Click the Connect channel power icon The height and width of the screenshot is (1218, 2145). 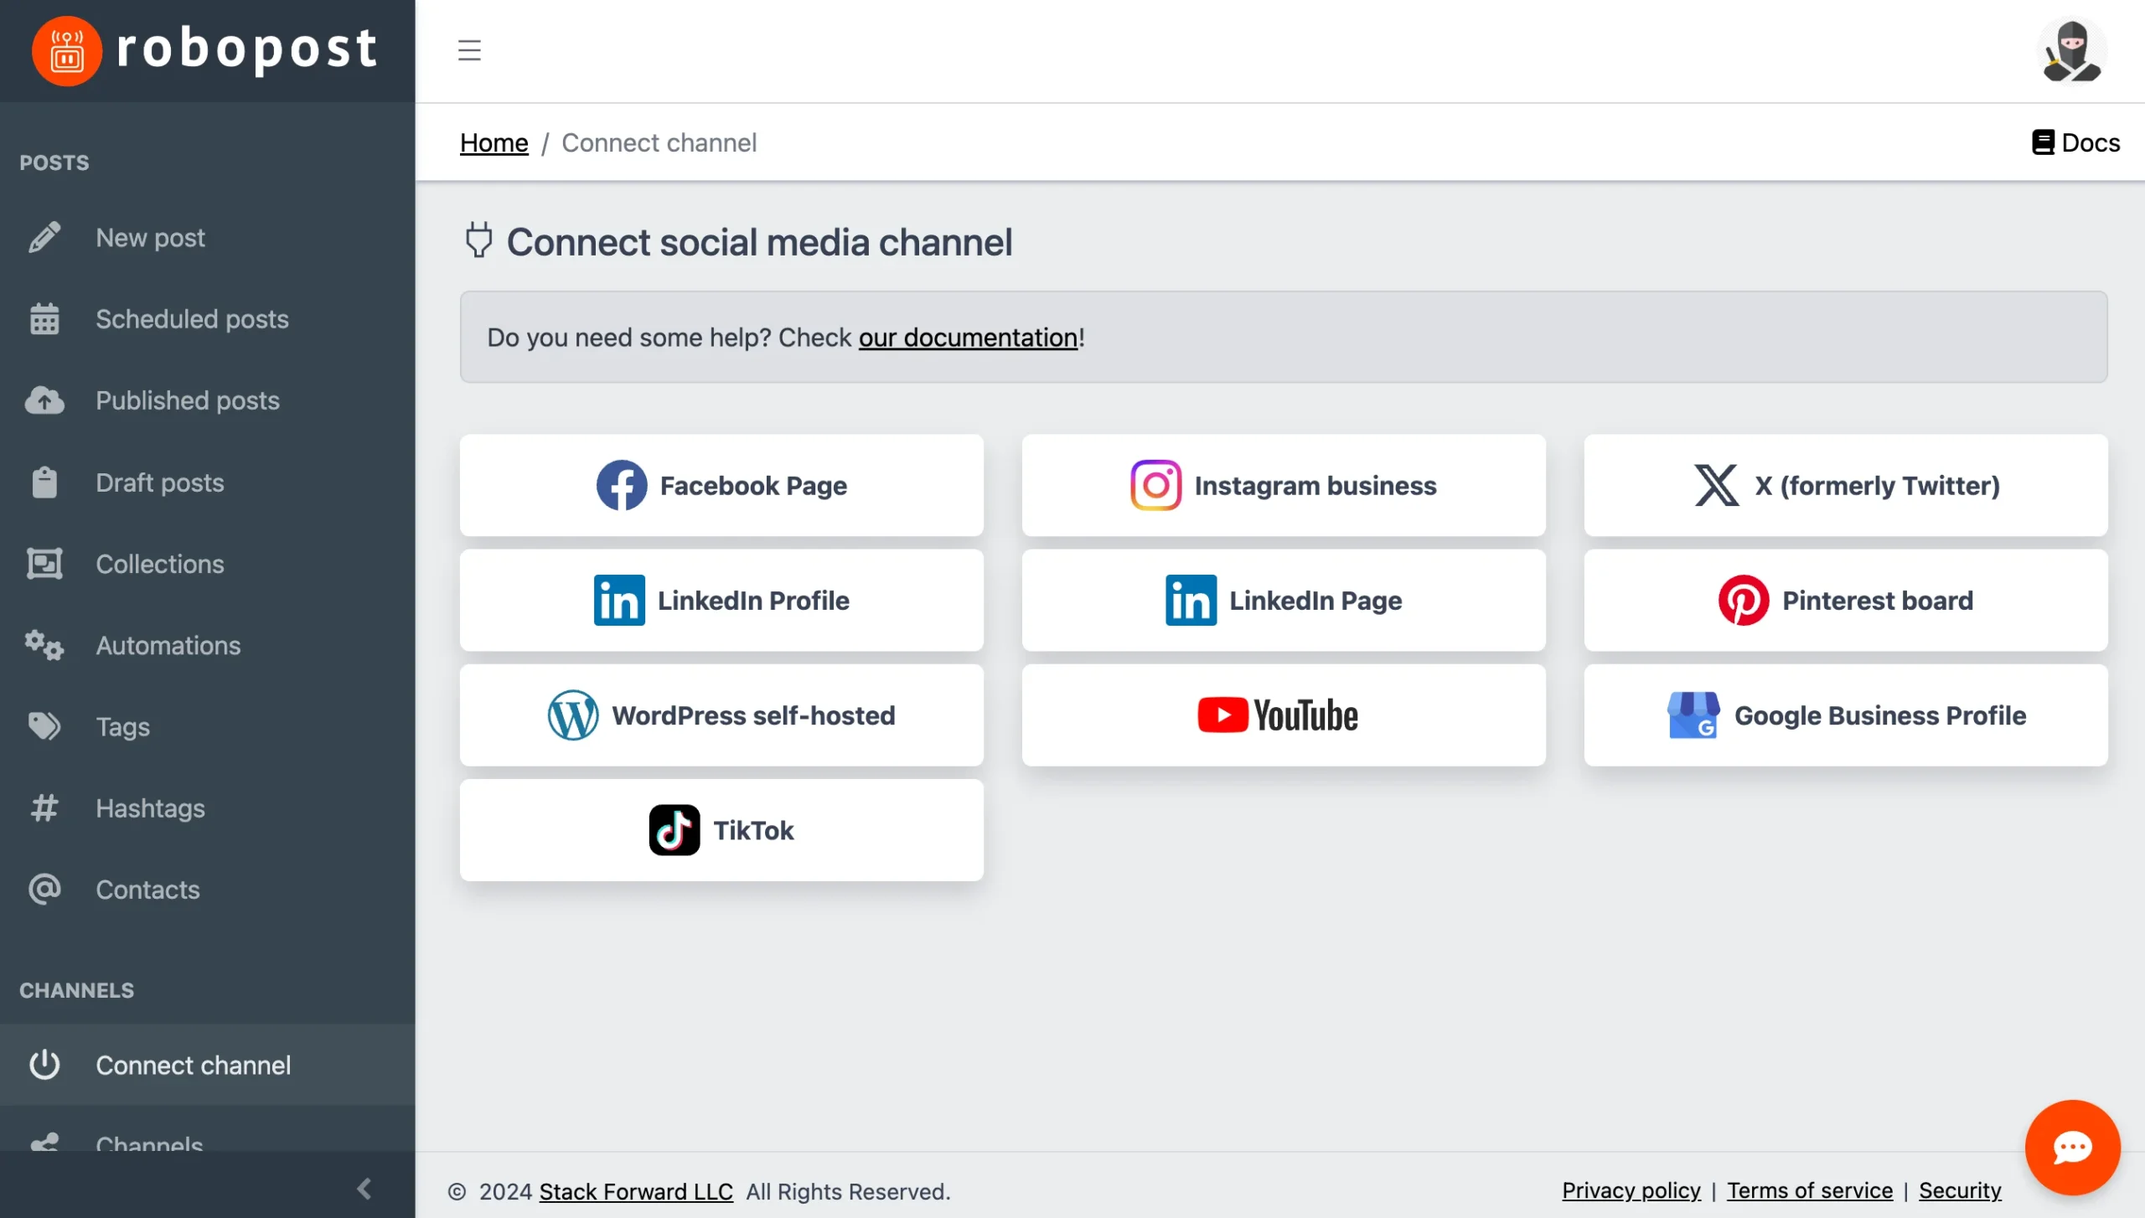click(44, 1065)
